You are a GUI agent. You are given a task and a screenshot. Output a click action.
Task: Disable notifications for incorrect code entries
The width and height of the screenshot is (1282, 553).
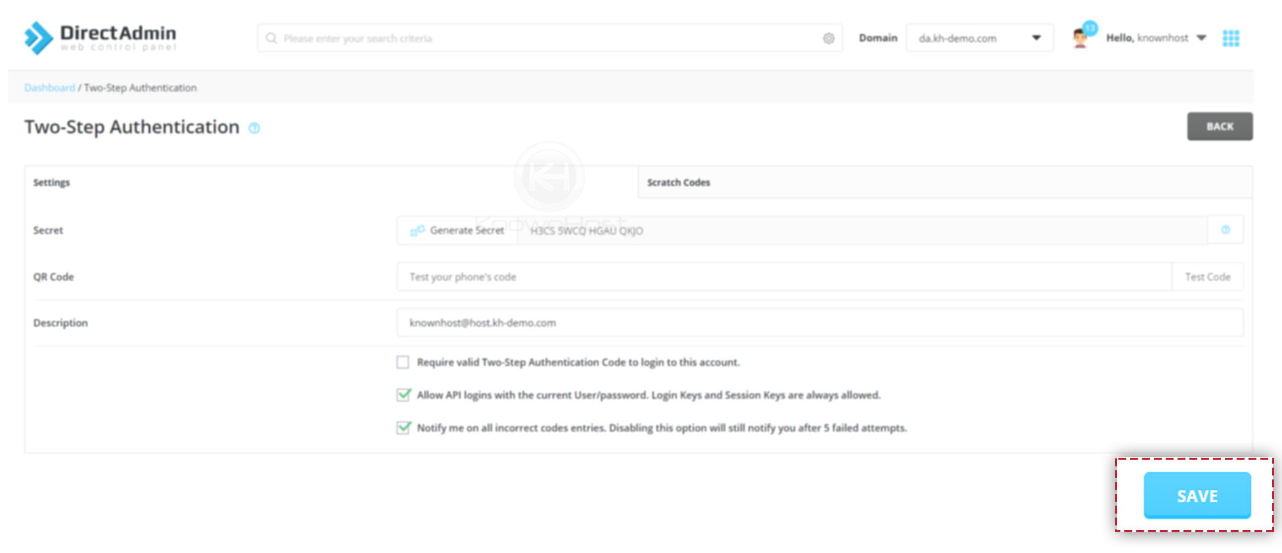point(403,427)
